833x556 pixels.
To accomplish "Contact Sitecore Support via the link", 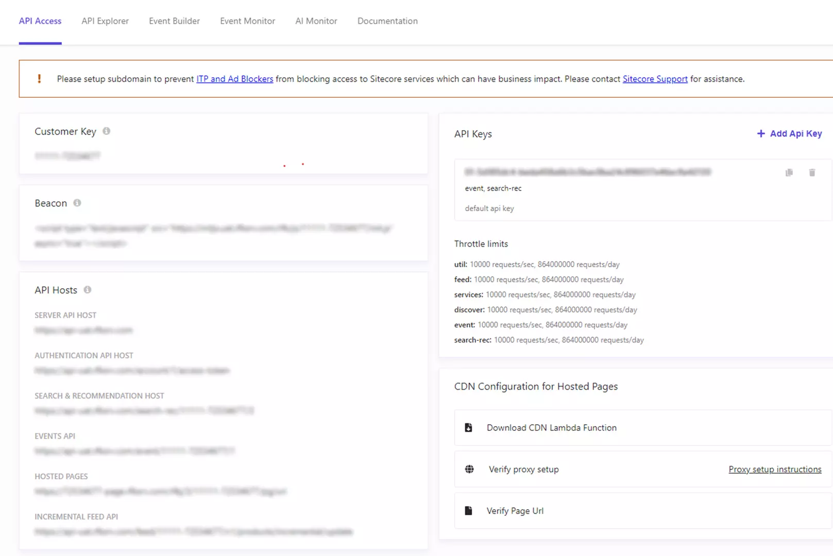I will tap(655, 79).
